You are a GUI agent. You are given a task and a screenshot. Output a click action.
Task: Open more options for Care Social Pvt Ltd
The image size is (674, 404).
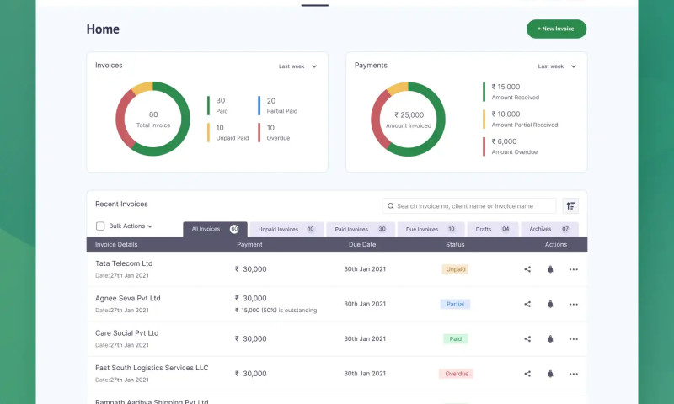coord(574,339)
